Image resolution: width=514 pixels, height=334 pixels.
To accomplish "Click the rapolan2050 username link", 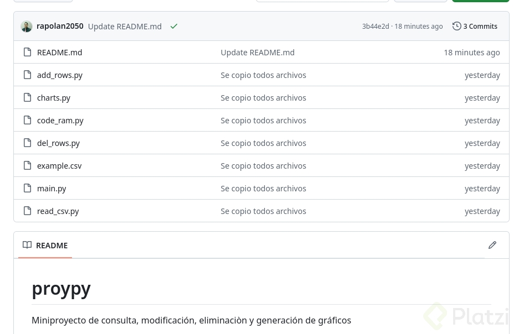I will coord(60,26).
